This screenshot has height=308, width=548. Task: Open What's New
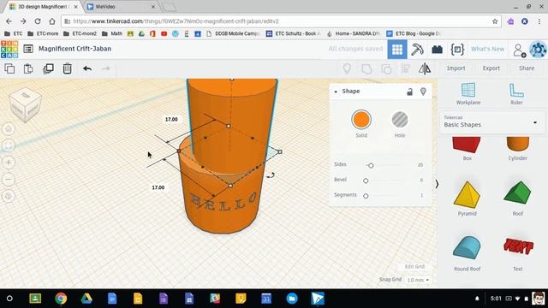(x=487, y=50)
